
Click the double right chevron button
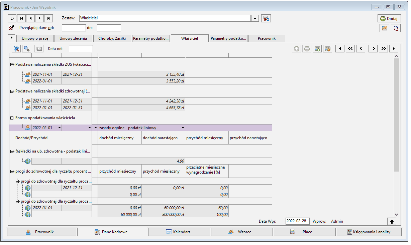coord(384,49)
